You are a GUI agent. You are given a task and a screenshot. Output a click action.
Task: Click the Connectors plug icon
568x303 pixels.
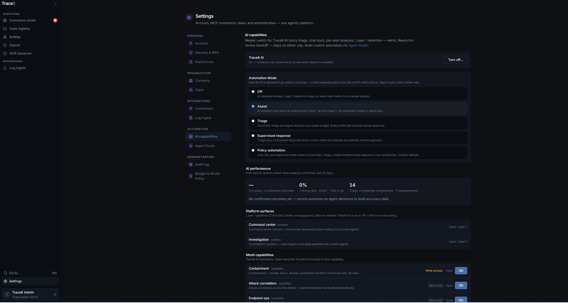click(191, 109)
